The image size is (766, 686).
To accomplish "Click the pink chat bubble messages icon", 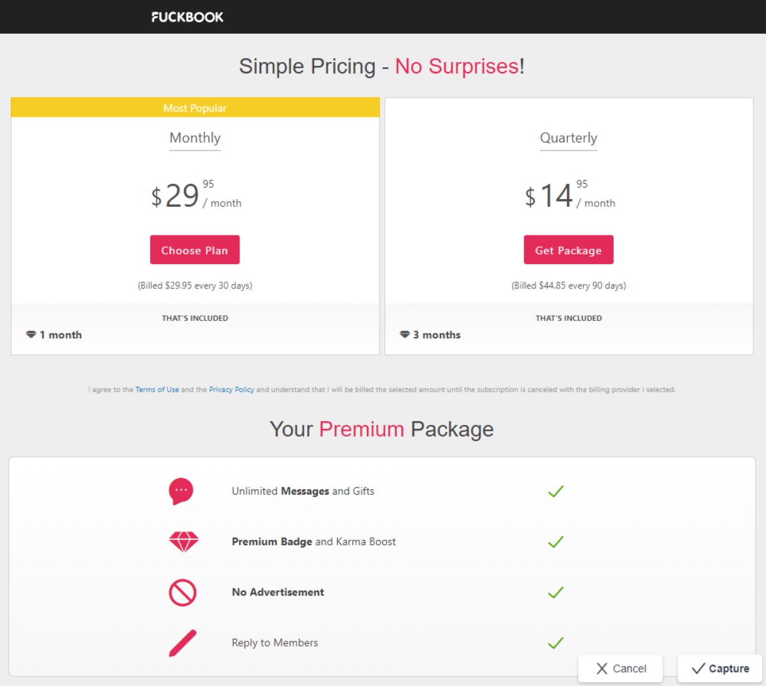I will pos(181,491).
